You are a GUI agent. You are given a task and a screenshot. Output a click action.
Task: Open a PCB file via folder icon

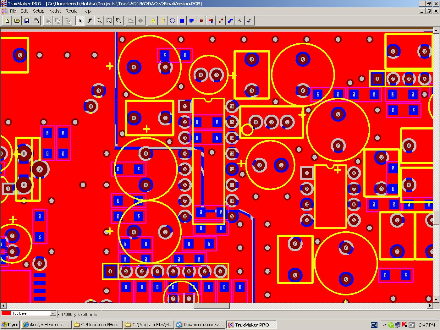[x=17, y=21]
